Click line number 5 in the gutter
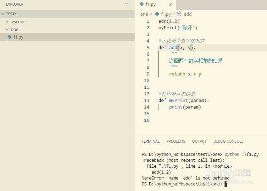Screen dimensions: 267x191 point(148,48)
